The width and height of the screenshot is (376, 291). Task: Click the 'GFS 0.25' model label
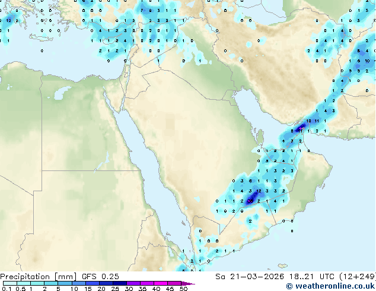tap(100, 277)
